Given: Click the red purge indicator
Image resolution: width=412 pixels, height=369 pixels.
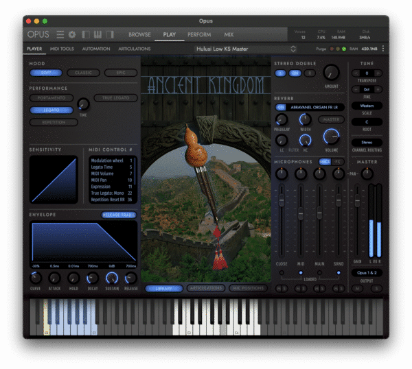Looking at the screenshot, I should [x=332, y=49].
